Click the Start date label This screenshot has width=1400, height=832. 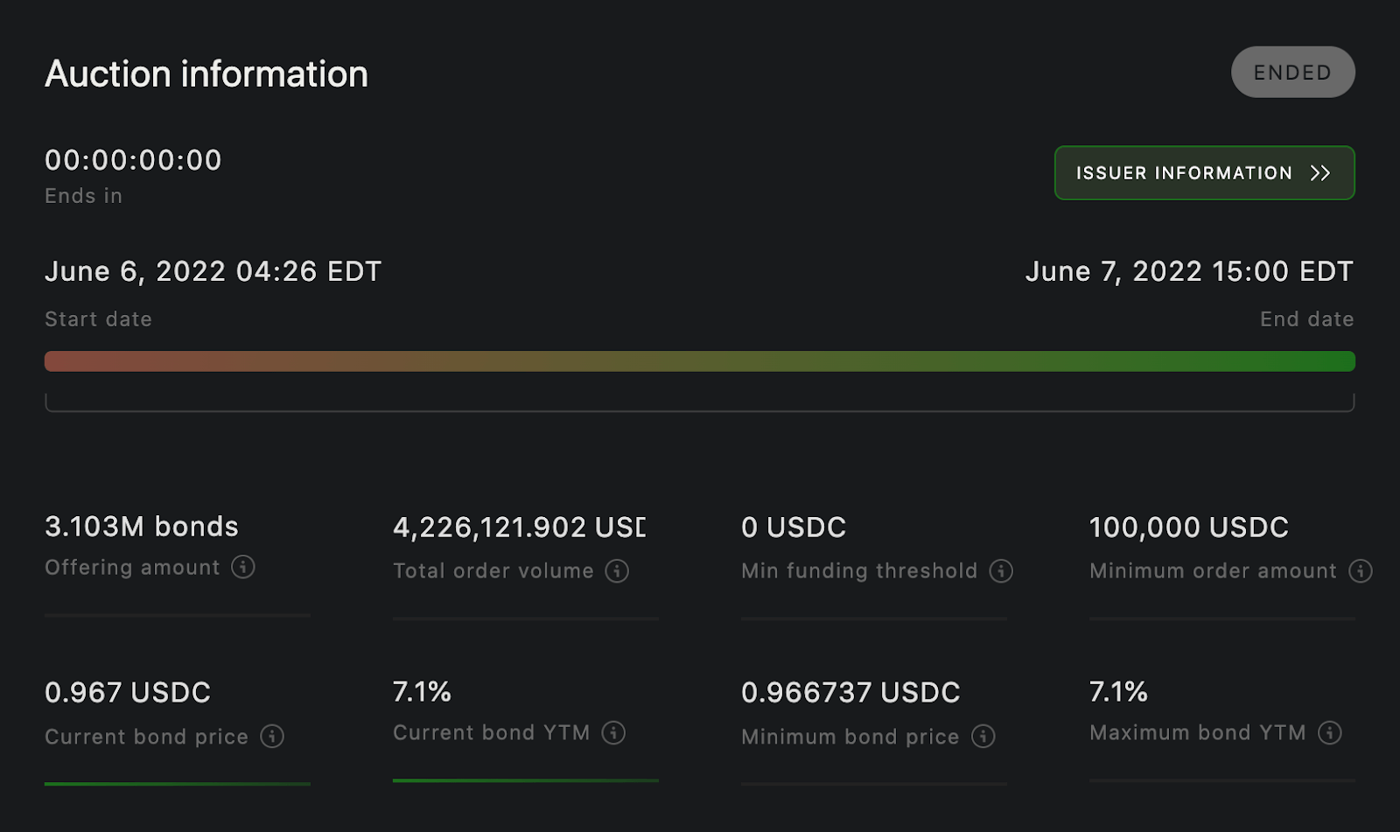coord(98,319)
